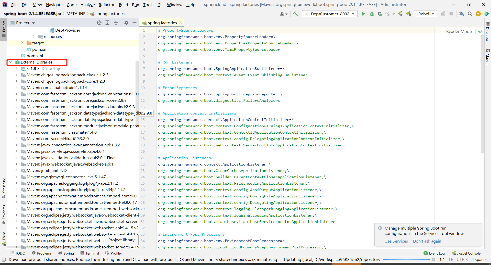The image size is (491, 265).
Task: Select Maven com.zaxxer:HikariCP:3.2.0
Action: 58,138
